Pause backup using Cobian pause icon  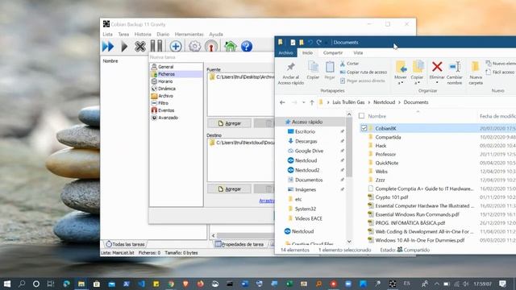[156, 47]
